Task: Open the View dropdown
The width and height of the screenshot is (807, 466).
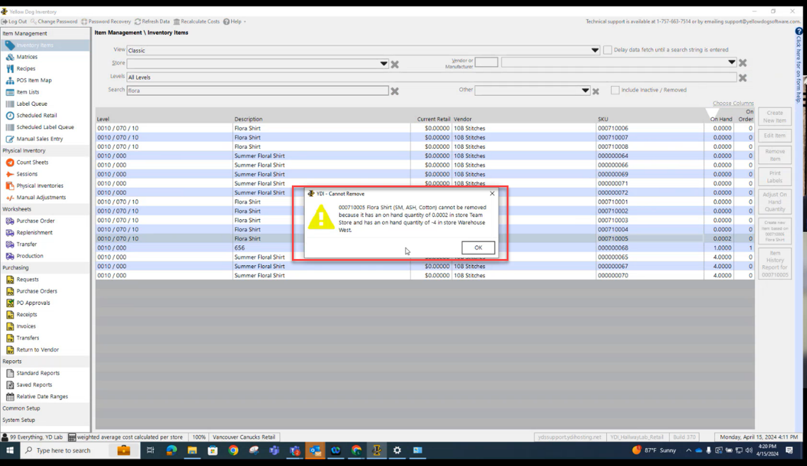Action: [595, 50]
